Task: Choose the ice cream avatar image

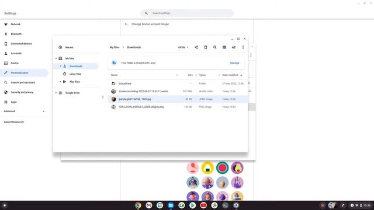Action: pyautogui.click(x=193, y=167)
